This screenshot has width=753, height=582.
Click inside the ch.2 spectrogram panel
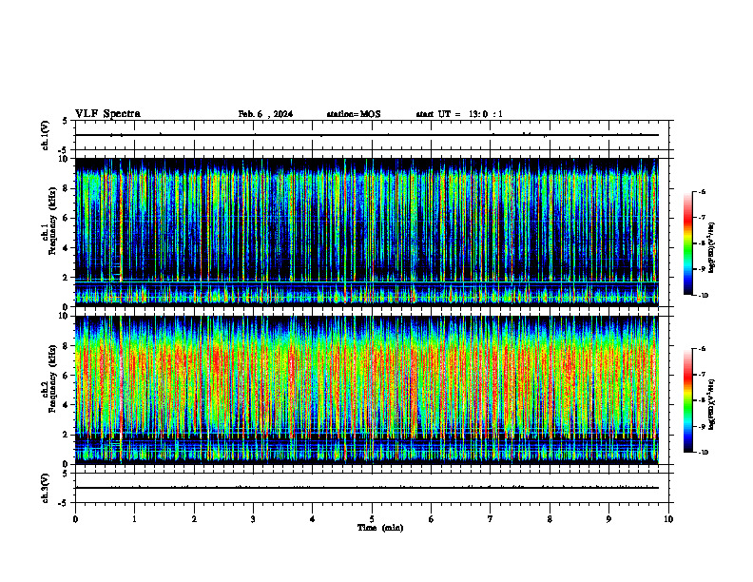[x=367, y=390]
